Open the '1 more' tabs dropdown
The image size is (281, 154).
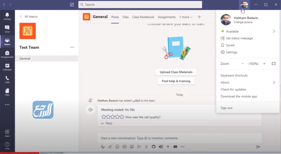(x=186, y=17)
